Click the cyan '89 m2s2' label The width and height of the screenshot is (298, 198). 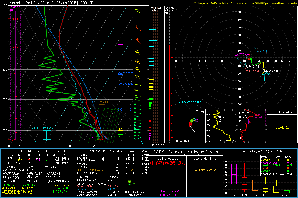click(x=48, y=128)
